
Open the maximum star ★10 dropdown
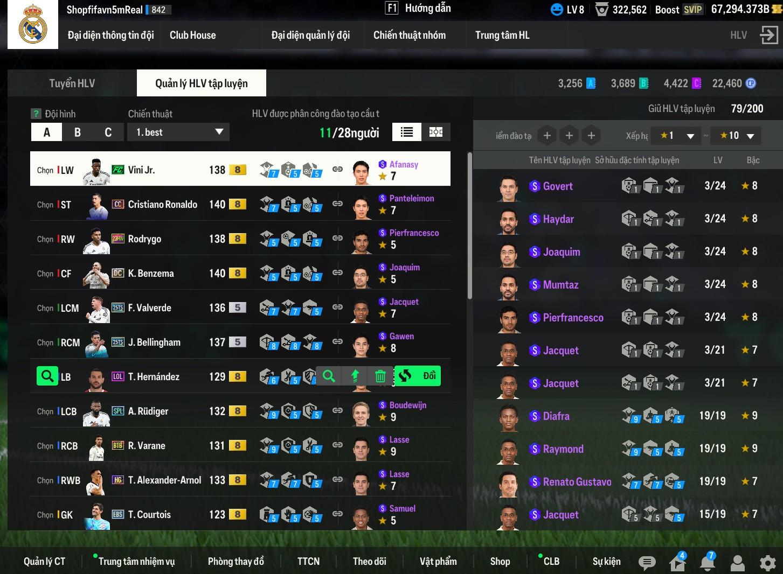coord(736,136)
